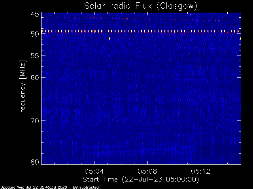This screenshot has height=189, width=253.
Task: Click the bright burst below 50 MHz near 05:05
Action: tap(110, 39)
